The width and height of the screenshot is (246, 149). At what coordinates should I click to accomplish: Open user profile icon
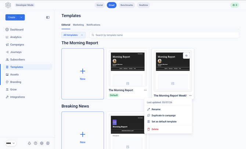coord(48,143)
